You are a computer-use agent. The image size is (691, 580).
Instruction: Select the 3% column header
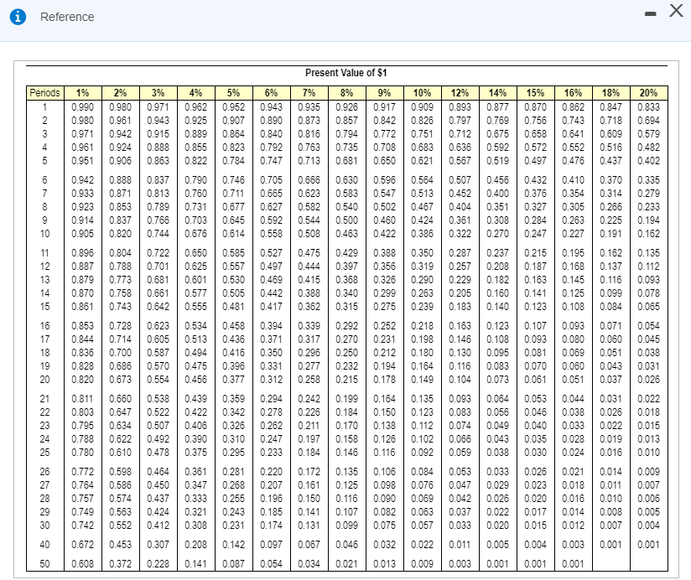coord(158,93)
